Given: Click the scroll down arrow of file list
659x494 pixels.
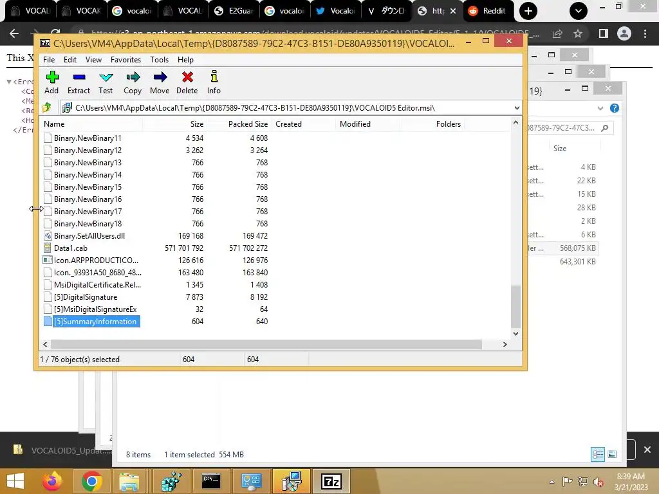Looking at the screenshot, I should pos(515,334).
